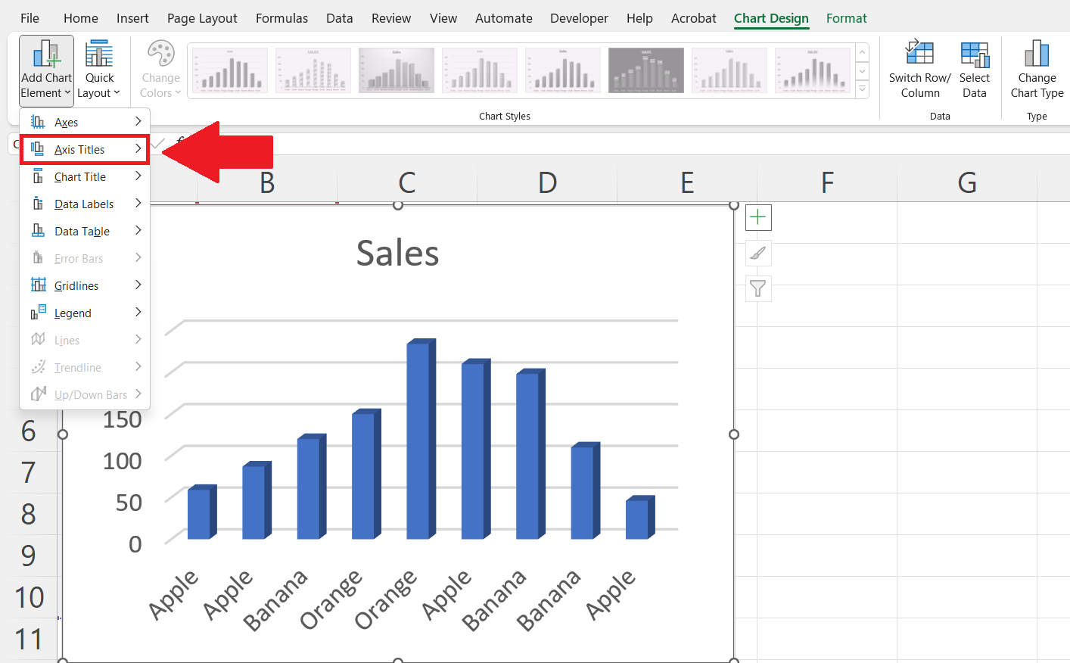
Task: Click the Chart Filters funnel button
Action: [758, 288]
